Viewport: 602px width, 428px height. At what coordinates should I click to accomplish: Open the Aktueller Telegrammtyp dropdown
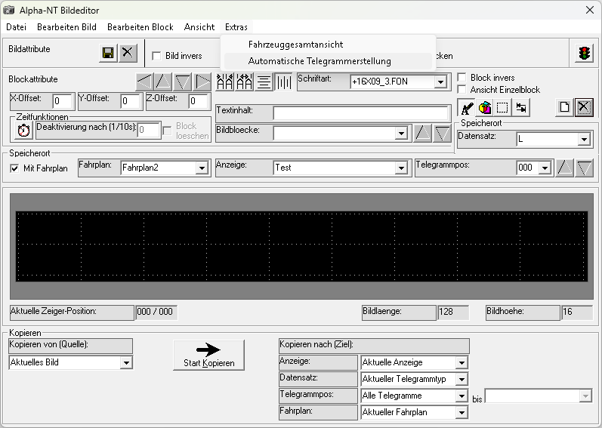click(x=462, y=379)
